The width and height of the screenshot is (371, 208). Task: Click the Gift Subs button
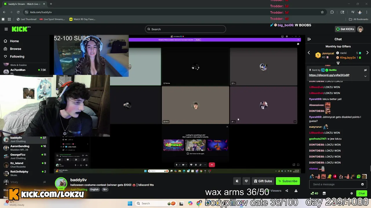click(263, 181)
